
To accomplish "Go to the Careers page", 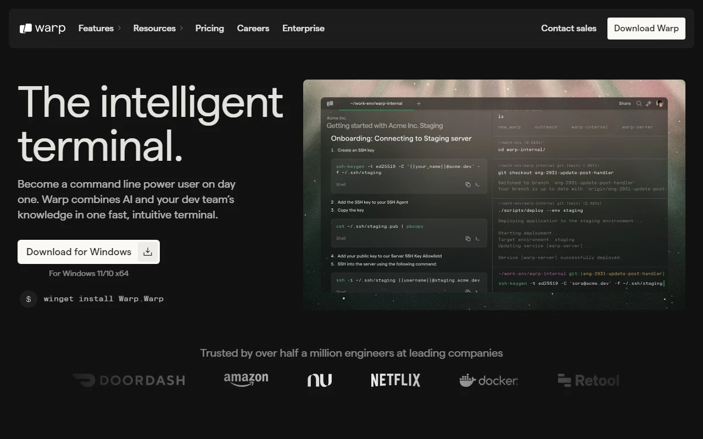I will pos(253,29).
